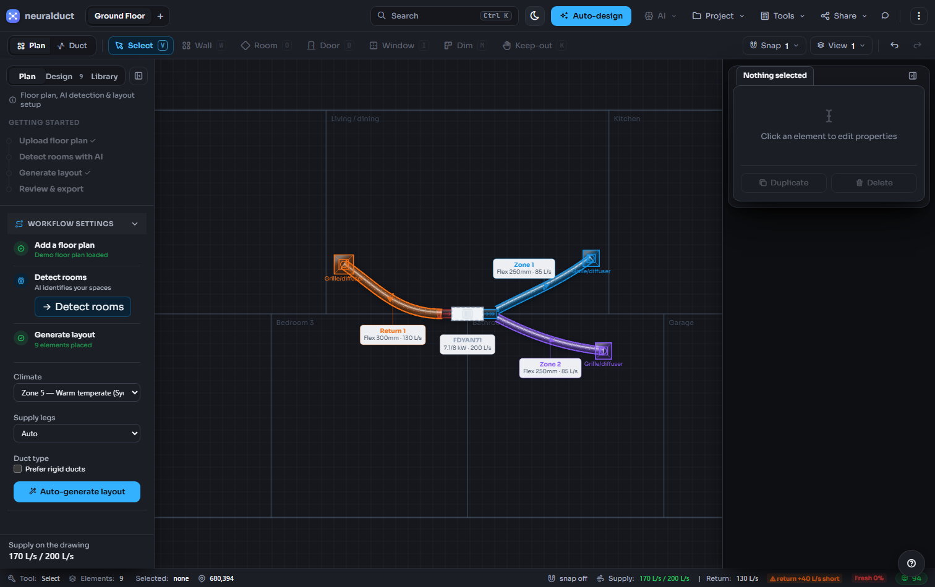This screenshot has width=935, height=587.
Task: Enable Prefer rigid ducts checkbox
Action: [x=18, y=469]
